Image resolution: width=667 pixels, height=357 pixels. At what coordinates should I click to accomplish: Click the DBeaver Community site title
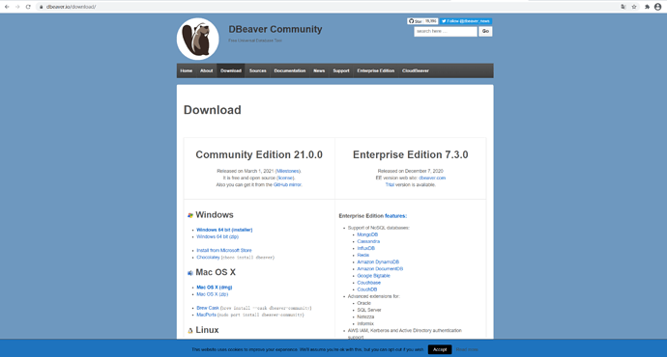[275, 29]
